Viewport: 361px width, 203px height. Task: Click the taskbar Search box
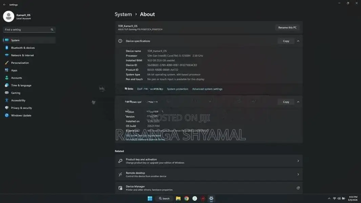(164, 198)
